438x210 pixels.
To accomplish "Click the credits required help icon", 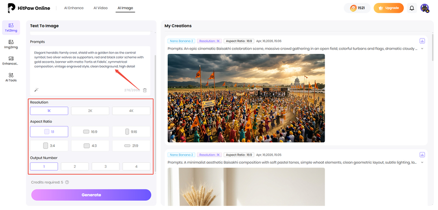I will (x=67, y=182).
